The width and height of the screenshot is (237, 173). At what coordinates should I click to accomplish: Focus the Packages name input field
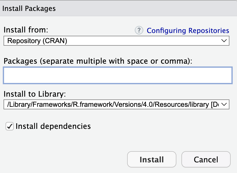point(117,75)
